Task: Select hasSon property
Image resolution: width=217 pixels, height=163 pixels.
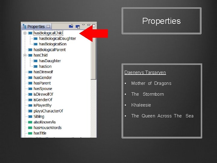Action: point(45,66)
